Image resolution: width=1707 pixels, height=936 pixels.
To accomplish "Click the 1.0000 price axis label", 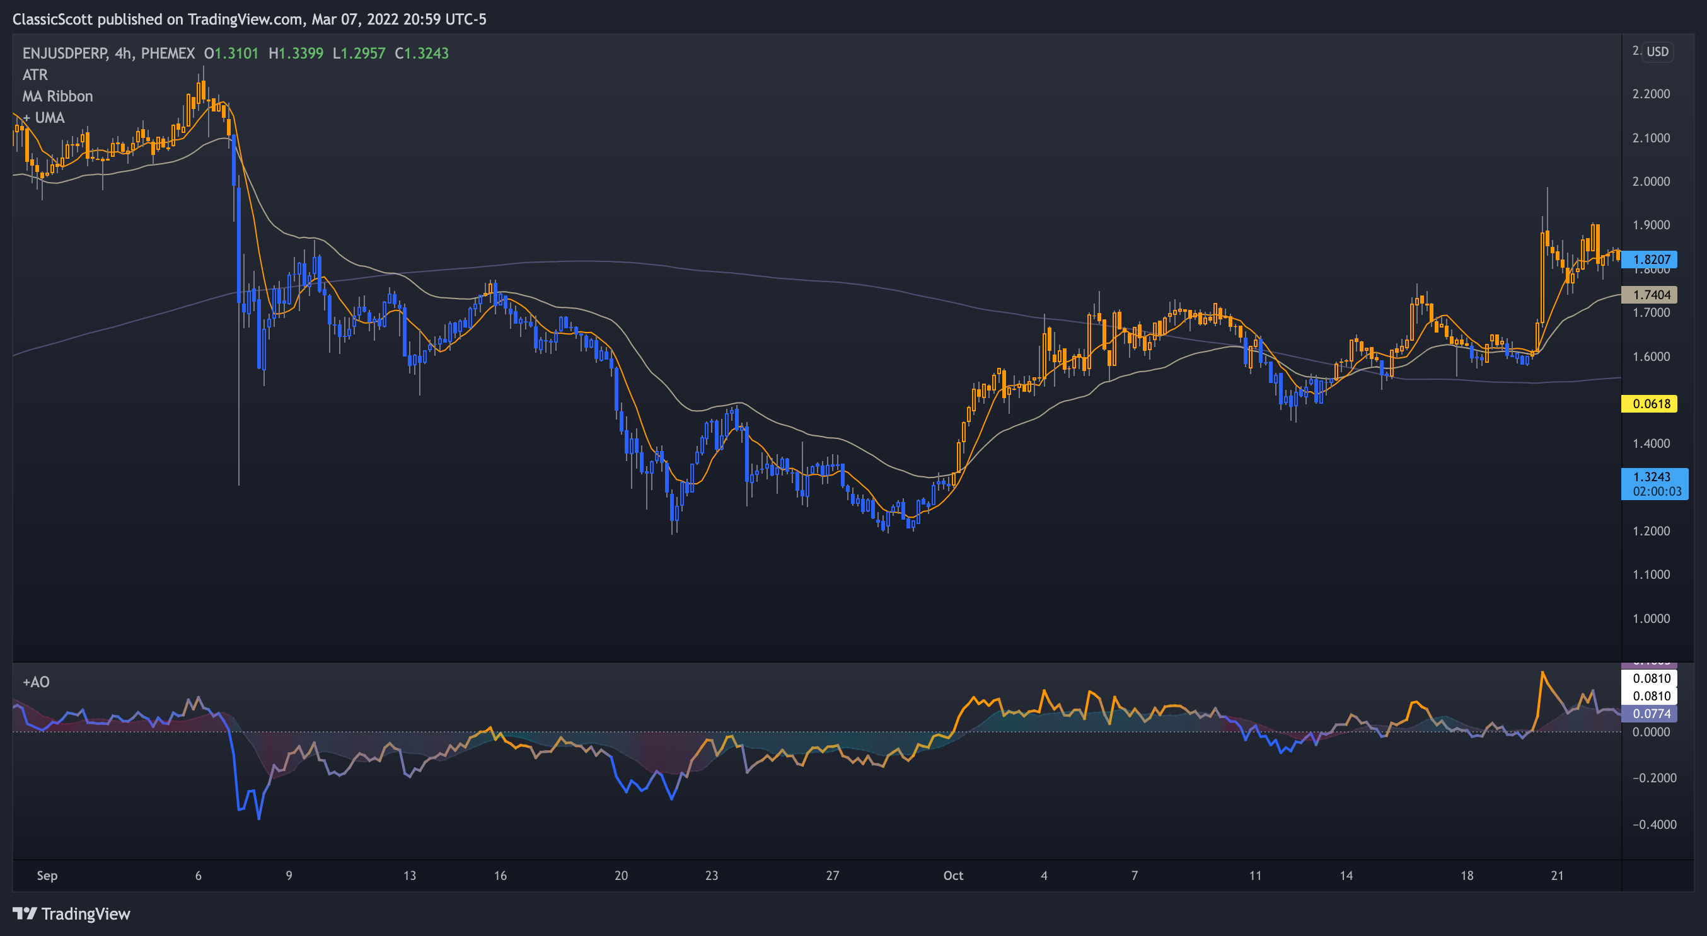I will (1651, 619).
